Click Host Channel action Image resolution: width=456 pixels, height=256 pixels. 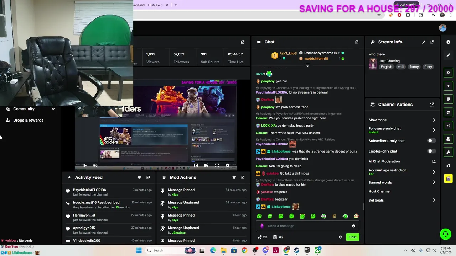tap(379, 191)
